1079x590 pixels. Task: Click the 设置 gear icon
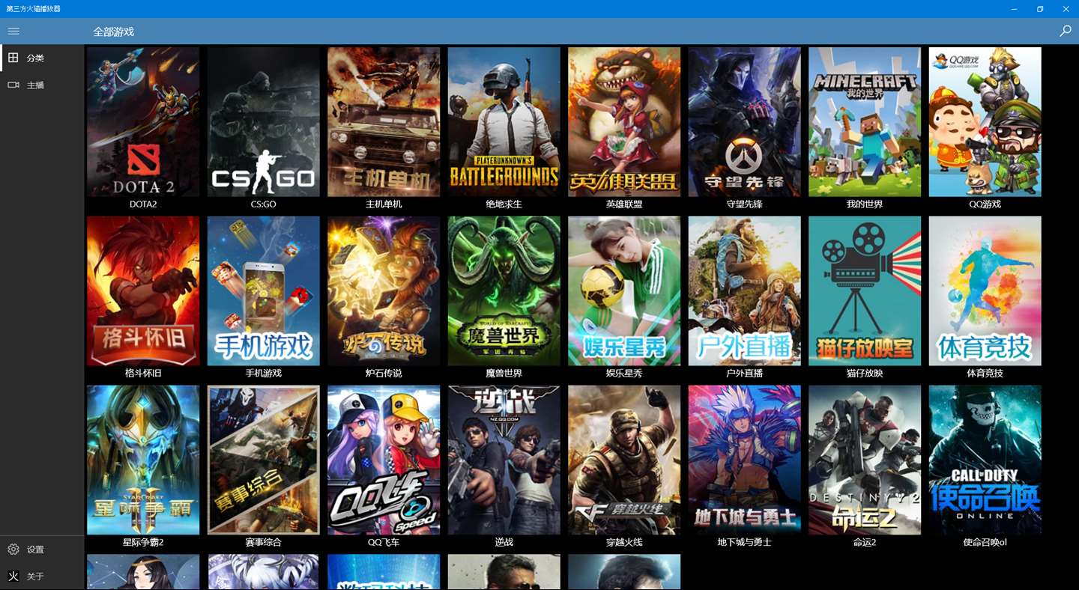coord(13,550)
